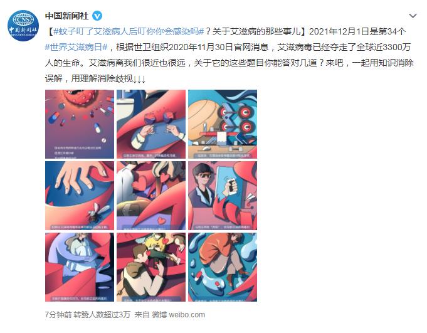This screenshot has width=427, height=333.
Task: Click the down arrows at post text end
Action: 139,79
